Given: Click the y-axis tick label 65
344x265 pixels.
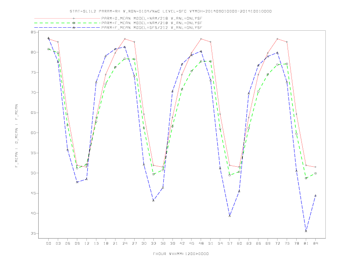Looking at the screenshot, I should [x=33, y=113].
